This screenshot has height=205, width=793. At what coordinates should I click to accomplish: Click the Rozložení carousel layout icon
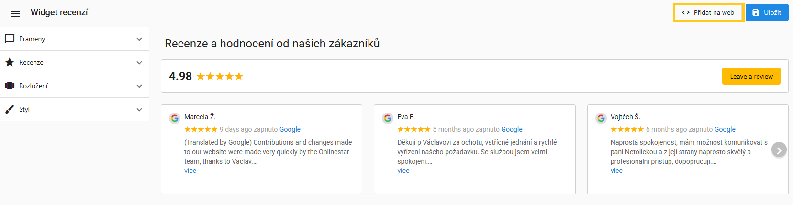point(10,86)
